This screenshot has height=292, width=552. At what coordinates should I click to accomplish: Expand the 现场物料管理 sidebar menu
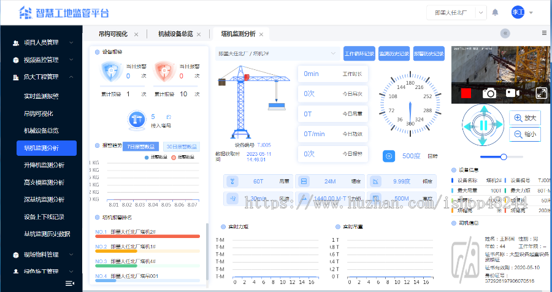pyautogui.click(x=41, y=255)
